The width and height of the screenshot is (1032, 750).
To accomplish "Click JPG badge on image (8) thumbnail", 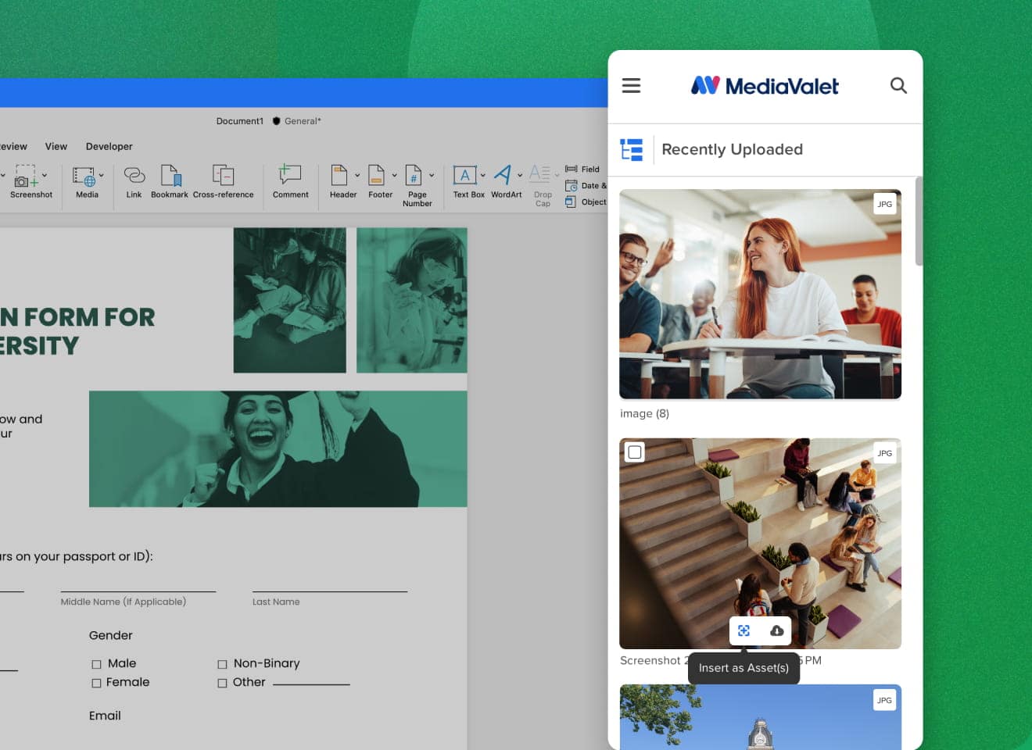I will coord(884,204).
